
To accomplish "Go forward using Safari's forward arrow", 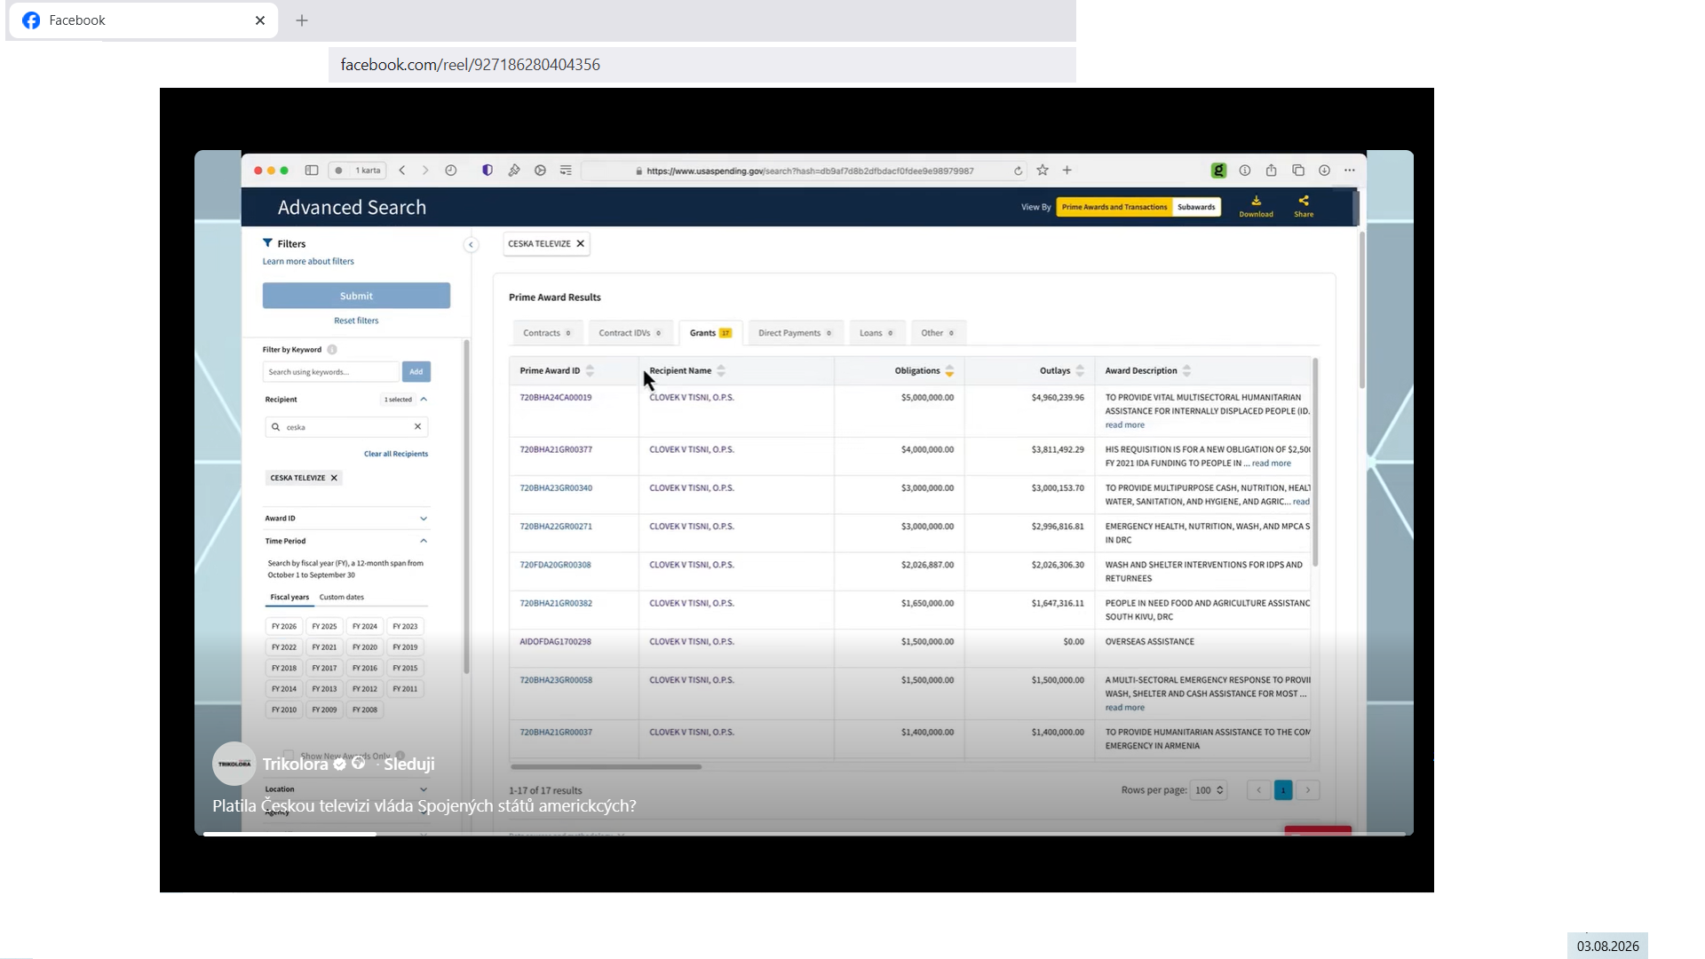I will click(x=425, y=170).
